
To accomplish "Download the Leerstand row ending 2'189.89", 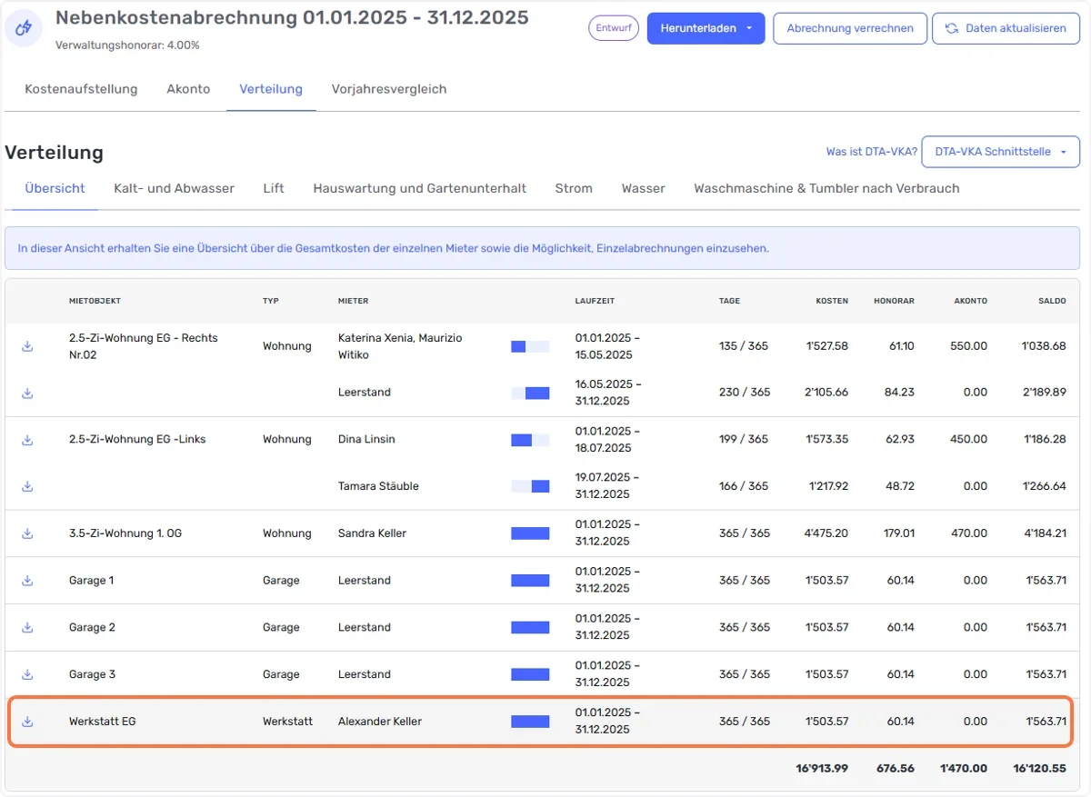I will pyautogui.click(x=27, y=393).
